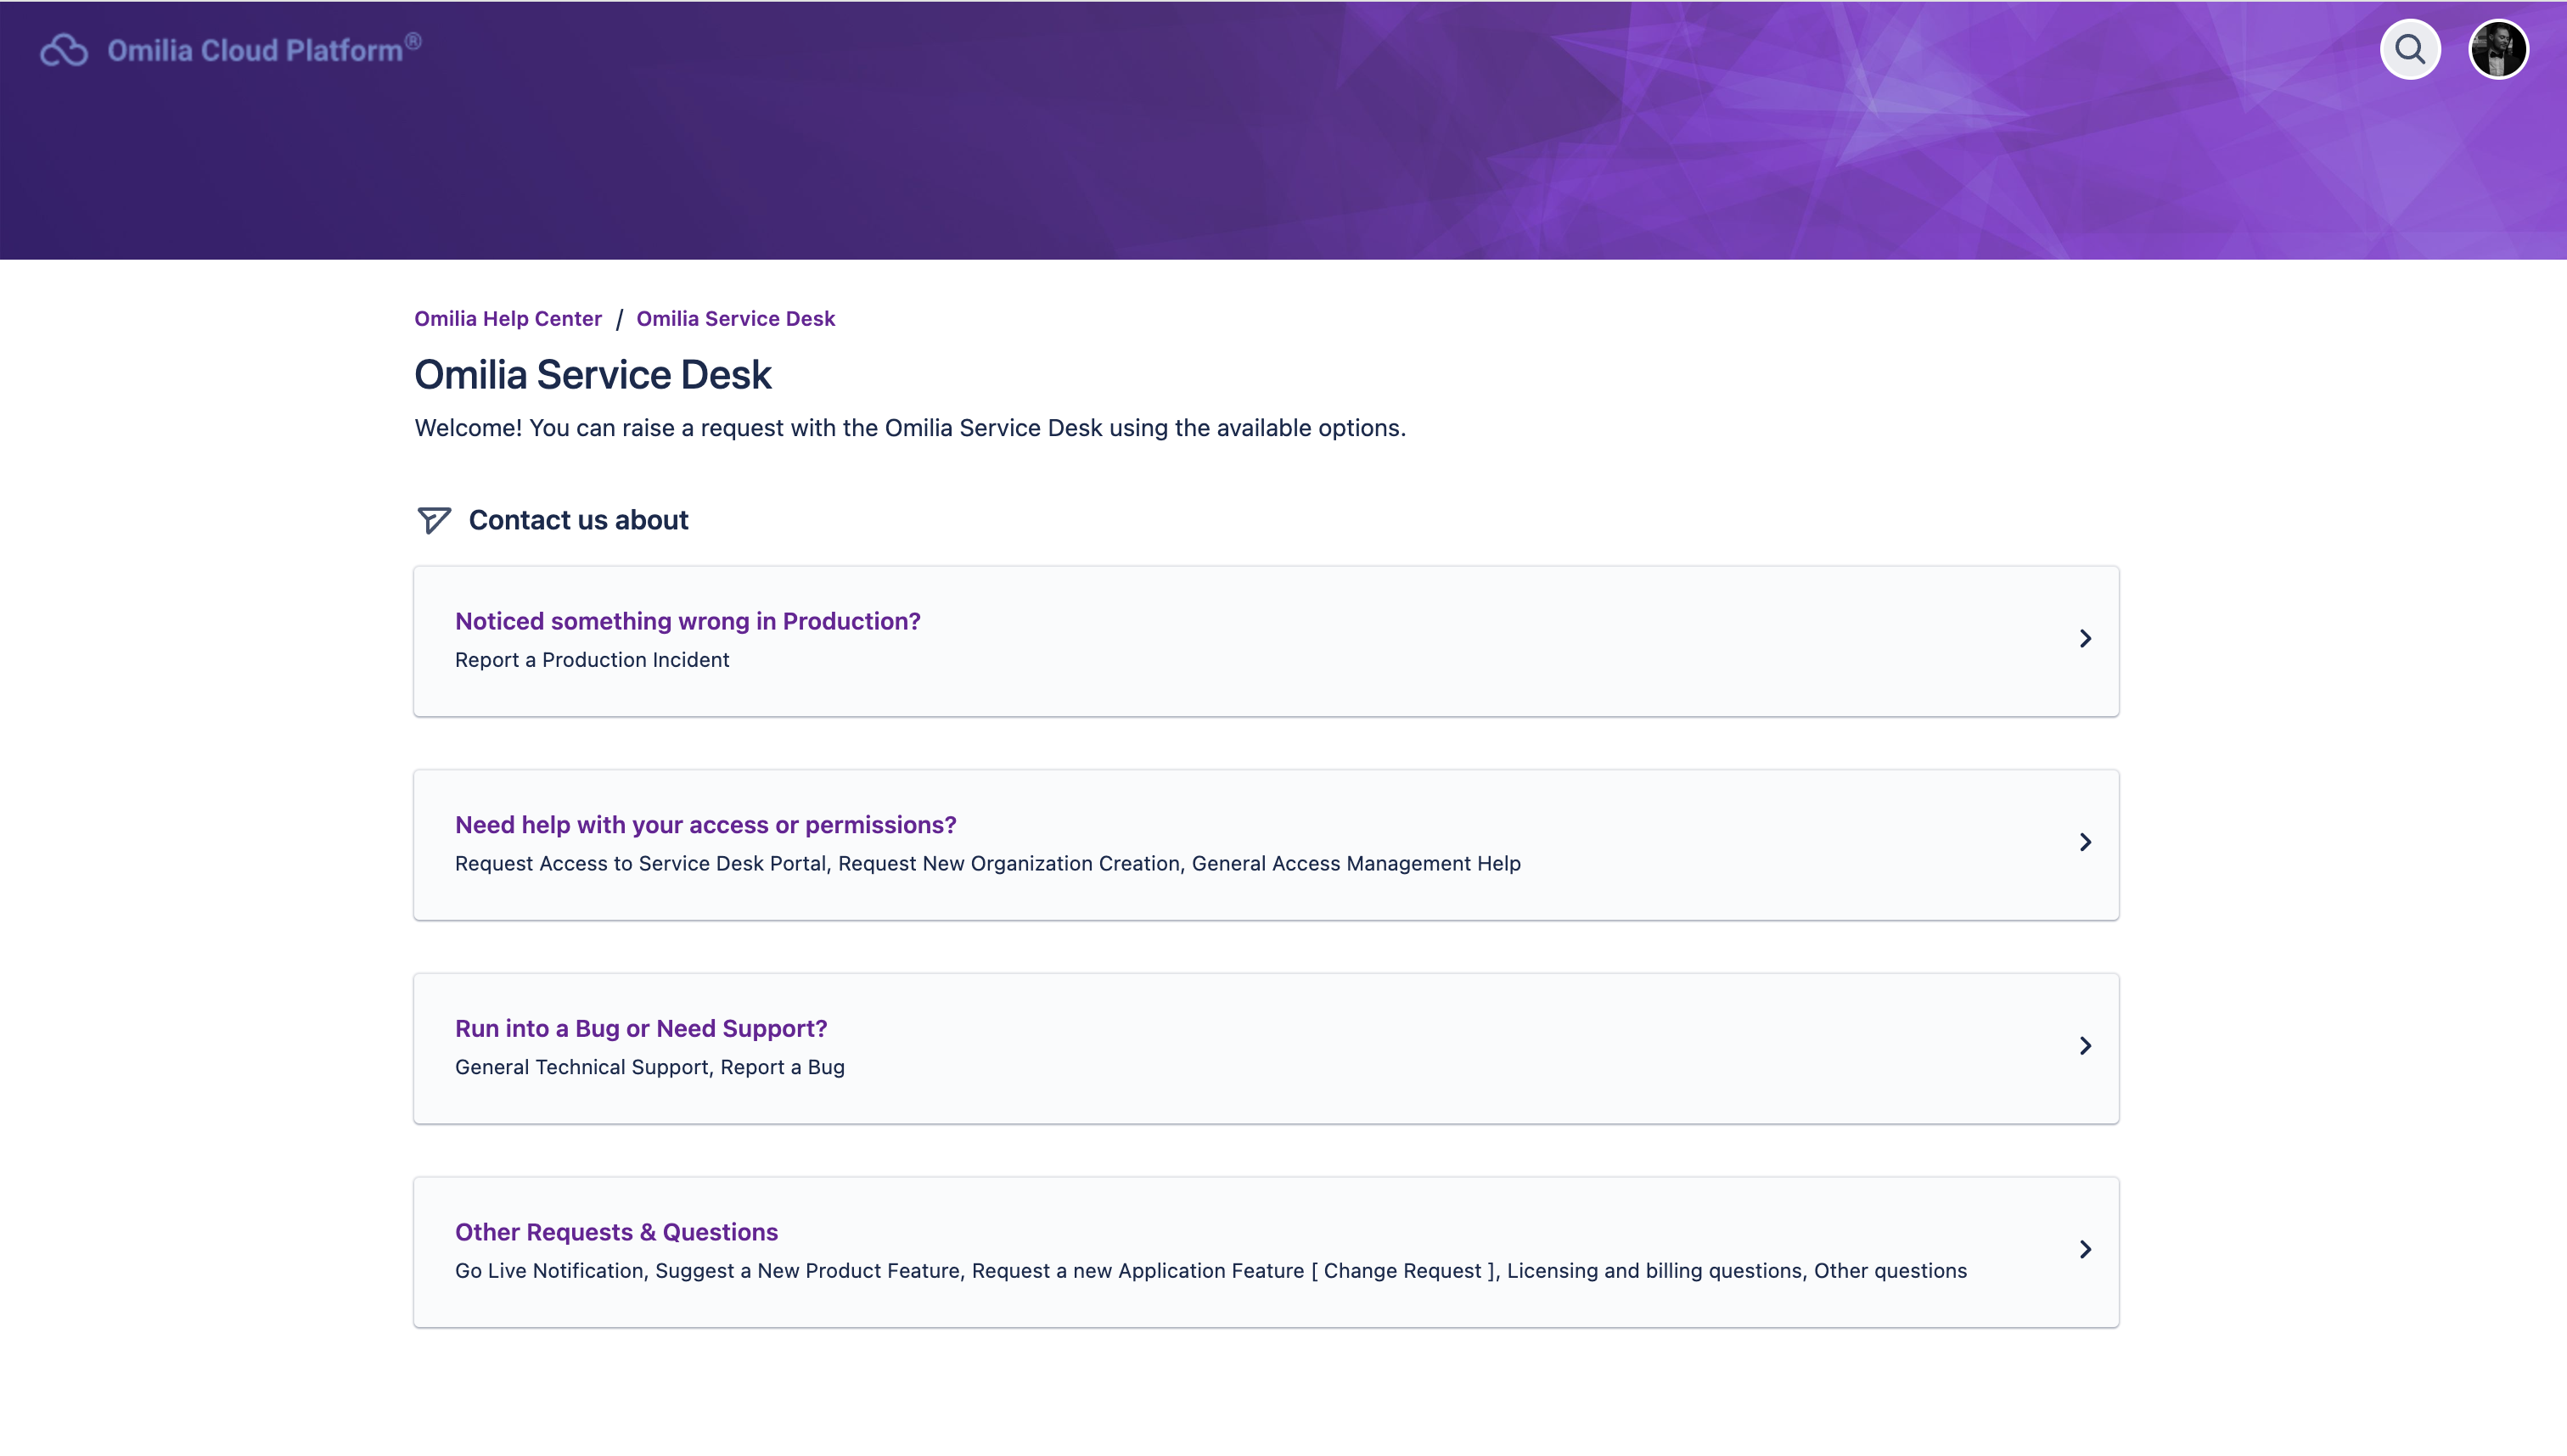Expand the access or permissions chevron

(x=2085, y=842)
